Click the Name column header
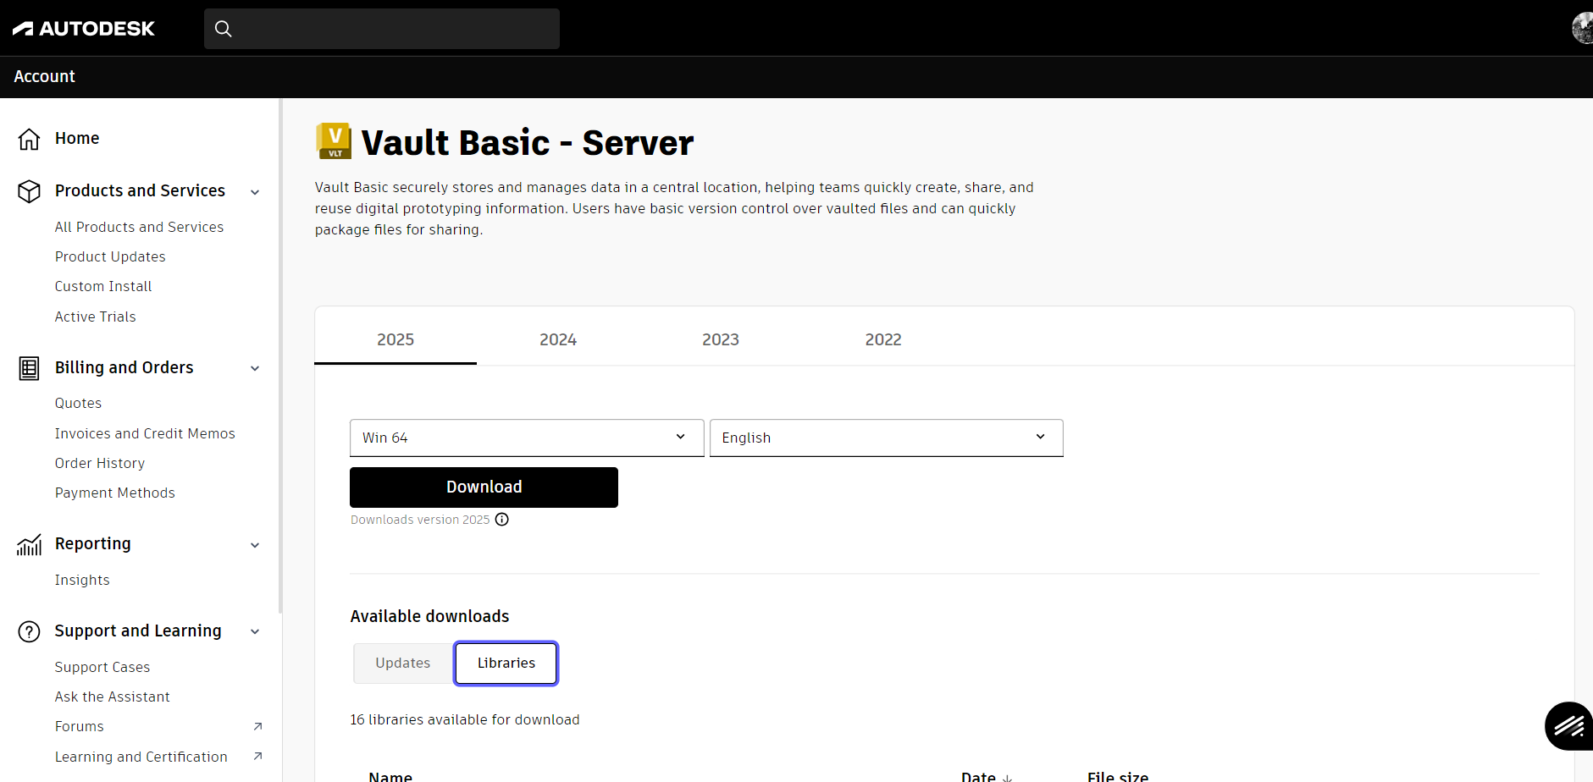This screenshot has height=782, width=1593. [390, 777]
